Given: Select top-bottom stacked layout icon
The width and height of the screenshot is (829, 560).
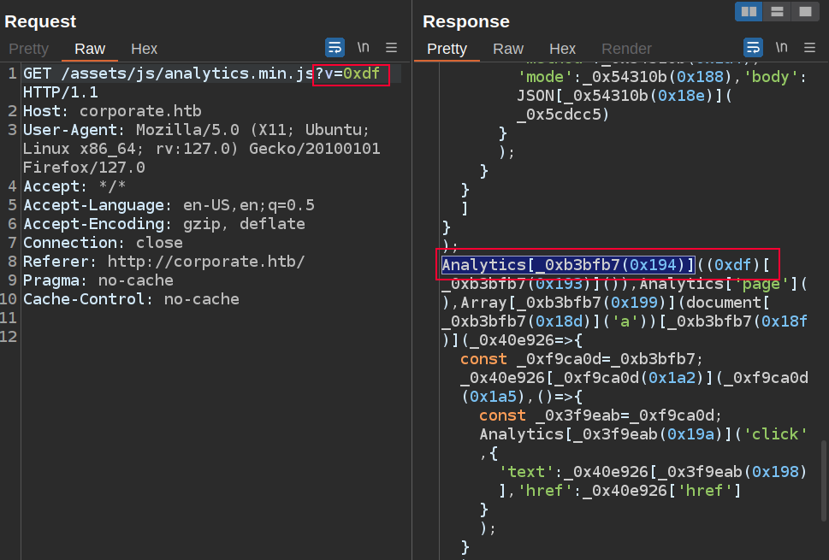Looking at the screenshot, I should click(777, 11).
